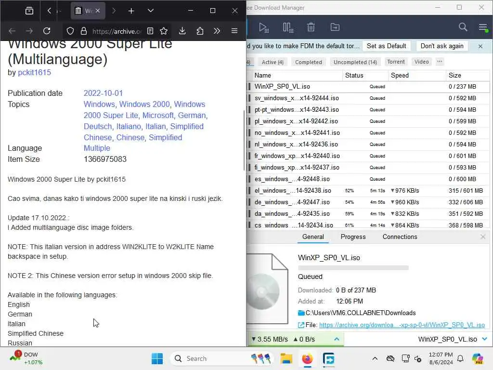Screen dimensions: 493x370
Task: Click FDM pause all downloads icon
Action: (x=288, y=27)
